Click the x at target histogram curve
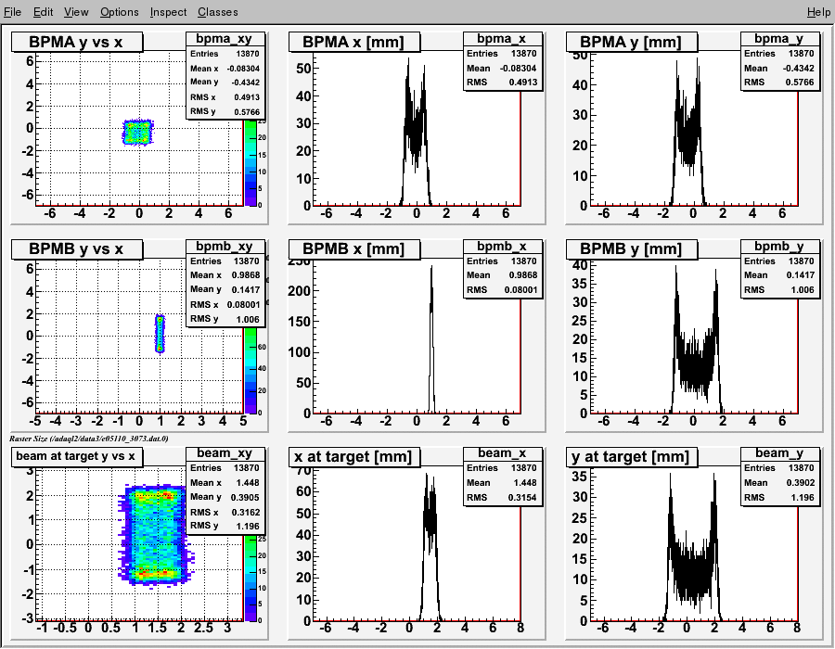This screenshot has width=835, height=649. coord(430,546)
